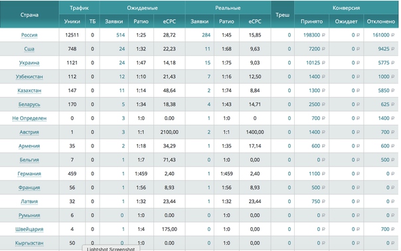
Task: Open Россия's 284 real requests link
Action: pyautogui.click(x=206, y=35)
